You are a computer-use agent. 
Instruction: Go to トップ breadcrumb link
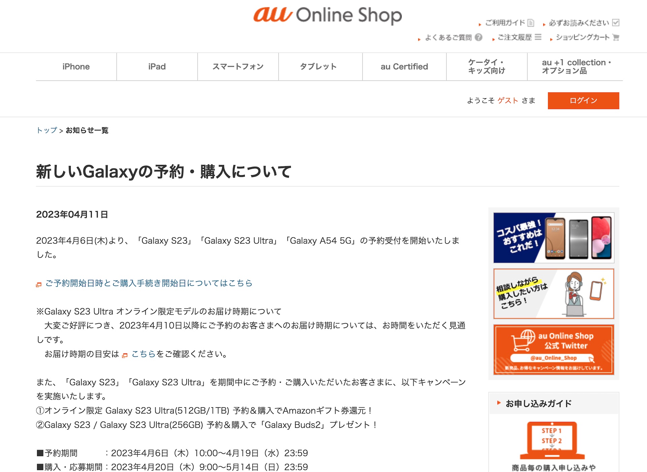pos(47,130)
